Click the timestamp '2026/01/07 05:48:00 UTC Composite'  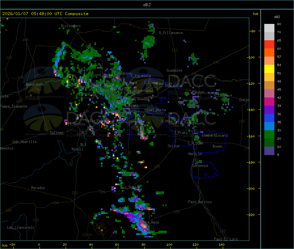pyautogui.click(x=45, y=14)
